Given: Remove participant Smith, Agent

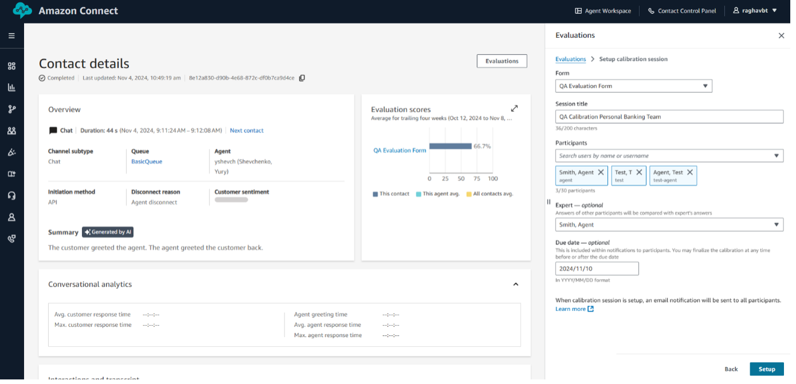Looking at the screenshot, I should coord(601,172).
